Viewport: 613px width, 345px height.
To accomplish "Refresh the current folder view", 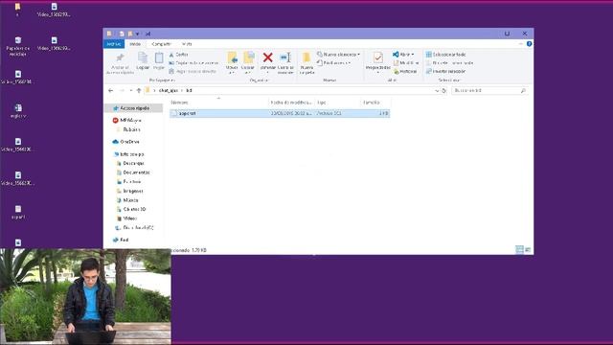I will click(x=443, y=90).
